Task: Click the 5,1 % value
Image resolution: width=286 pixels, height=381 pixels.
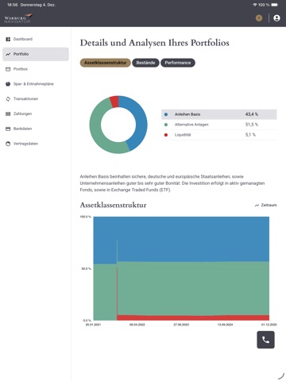Action: point(250,135)
